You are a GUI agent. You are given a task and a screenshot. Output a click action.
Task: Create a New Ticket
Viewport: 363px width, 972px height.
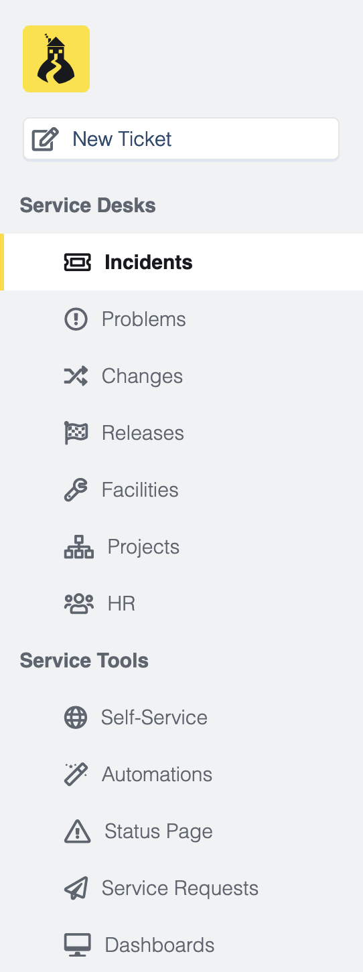[x=181, y=139]
